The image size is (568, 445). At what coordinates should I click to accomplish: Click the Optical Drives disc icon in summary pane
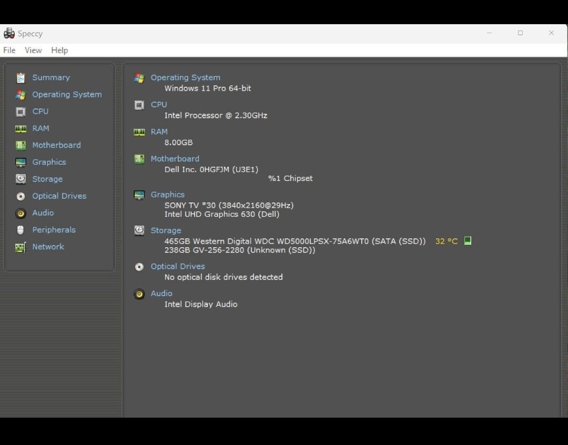pyautogui.click(x=139, y=267)
